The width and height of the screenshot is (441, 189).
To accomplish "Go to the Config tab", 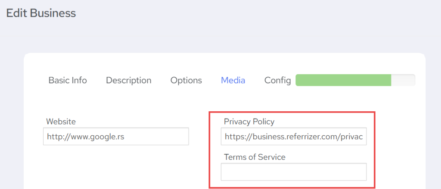I will click(277, 80).
